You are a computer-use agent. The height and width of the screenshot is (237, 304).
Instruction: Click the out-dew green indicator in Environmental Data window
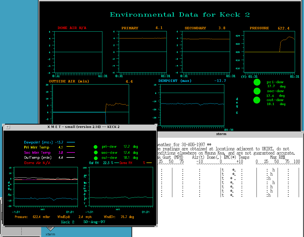pos(257,100)
